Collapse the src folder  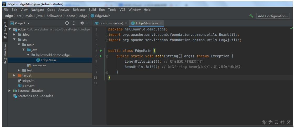click(14, 40)
